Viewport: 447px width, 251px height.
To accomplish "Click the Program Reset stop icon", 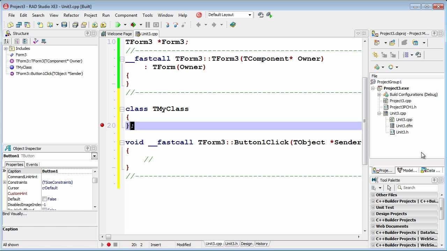I will coord(156,25).
